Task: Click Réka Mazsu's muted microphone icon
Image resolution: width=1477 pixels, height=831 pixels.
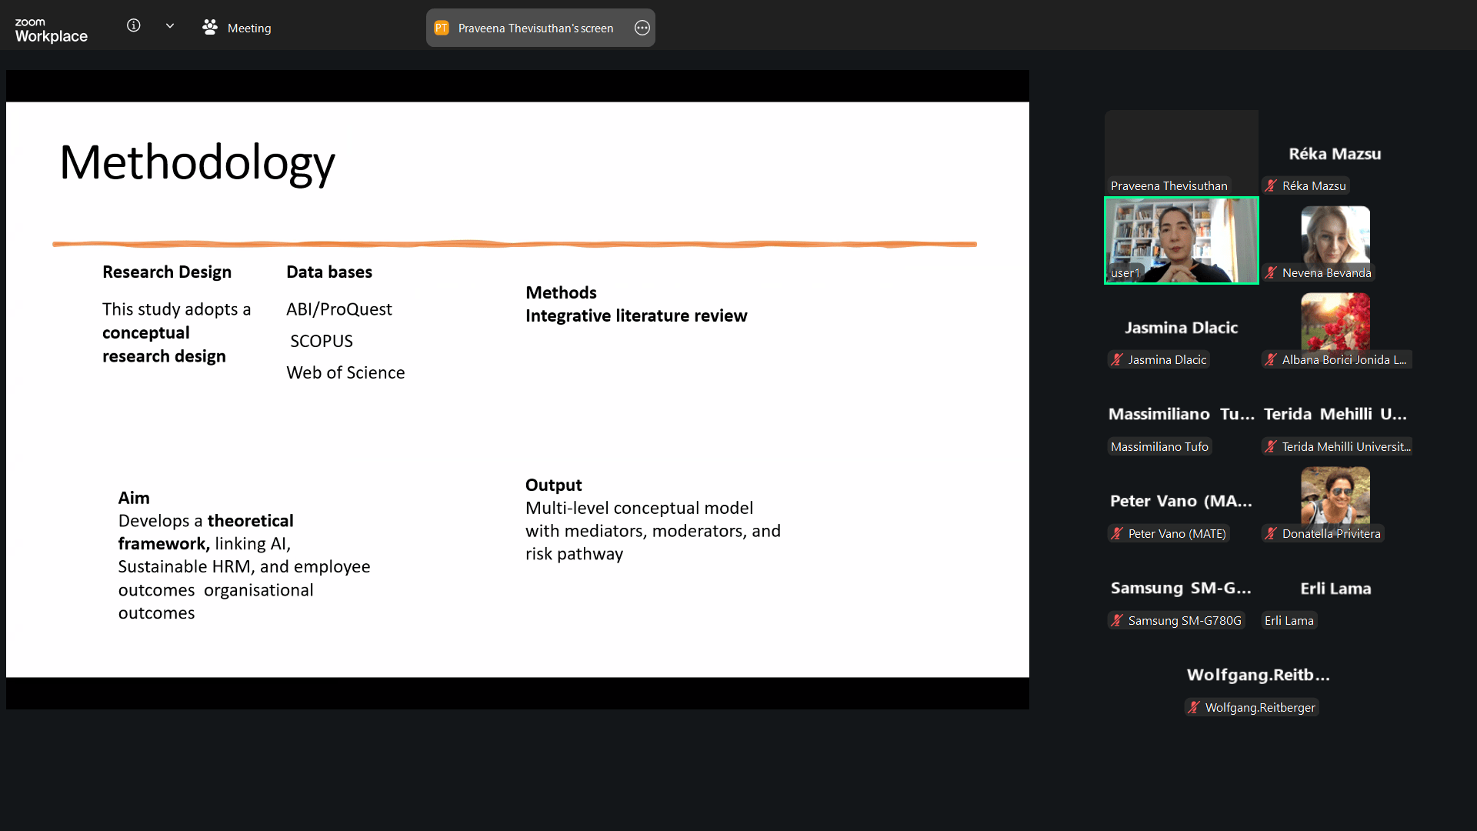Action: pos(1271,185)
